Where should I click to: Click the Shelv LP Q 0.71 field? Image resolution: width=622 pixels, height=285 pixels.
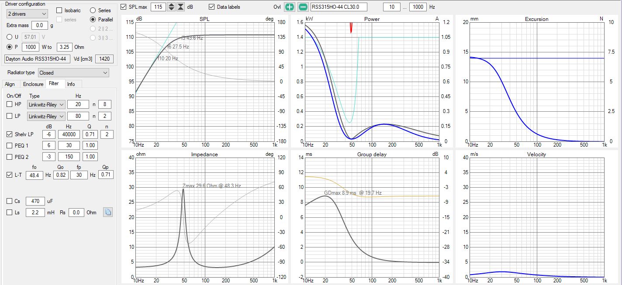[90, 134]
